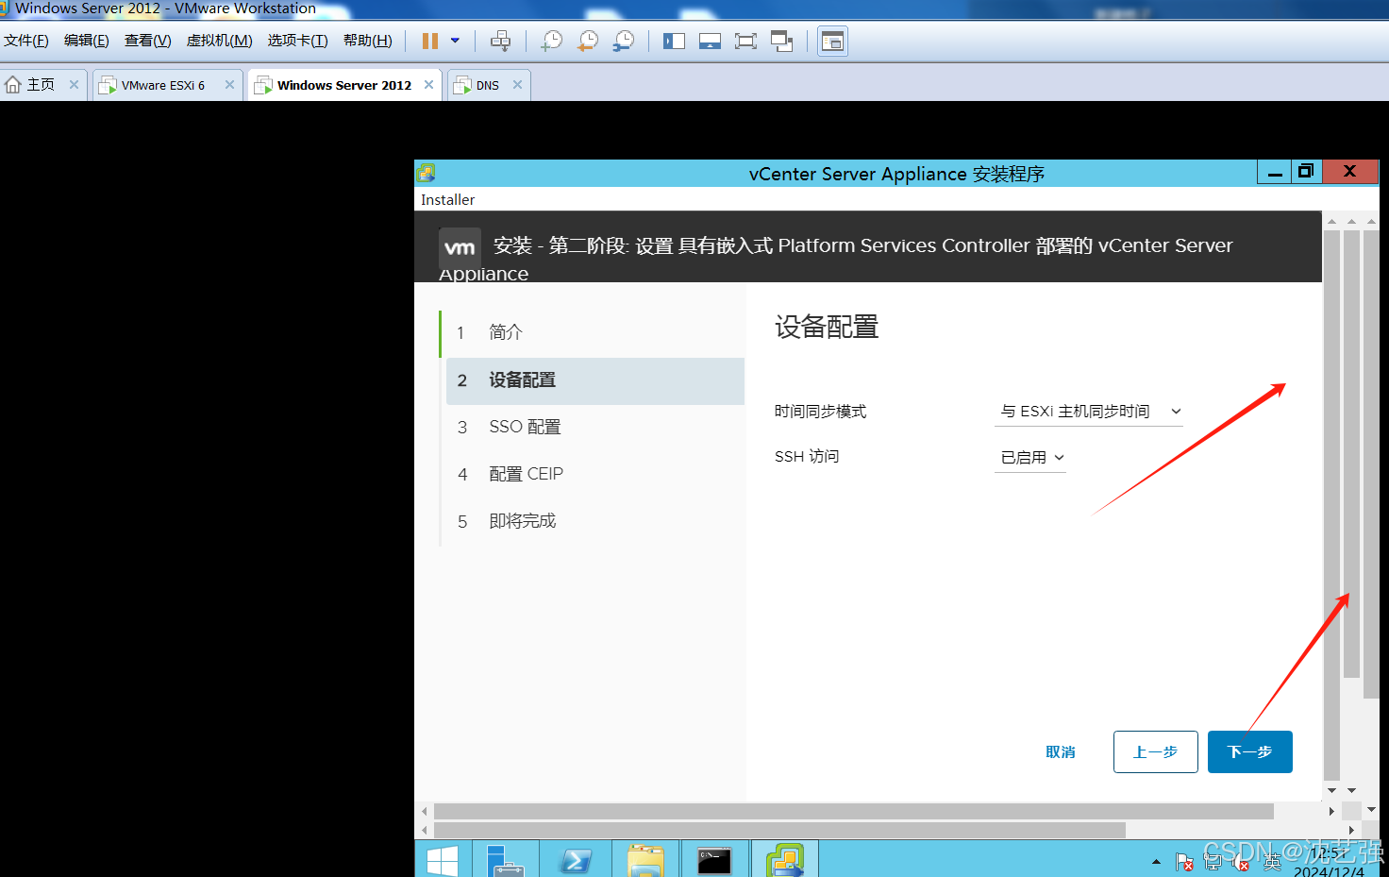Image resolution: width=1389 pixels, height=877 pixels.
Task: Click the upper horizontal scrollbar left arrow
Action: [x=425, y=811]
